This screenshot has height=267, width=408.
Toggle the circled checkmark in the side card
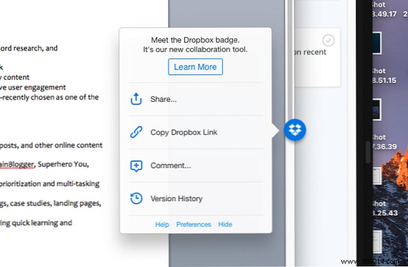[x=328, y=40]
